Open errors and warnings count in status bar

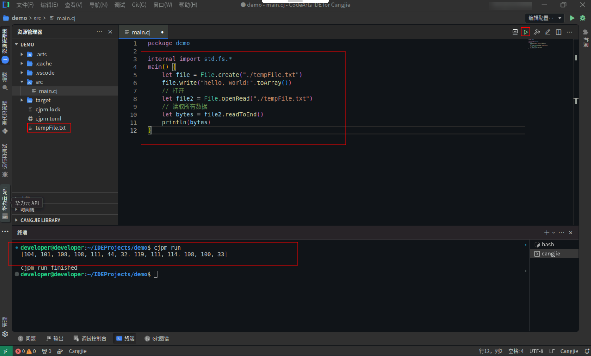point(26,351)
